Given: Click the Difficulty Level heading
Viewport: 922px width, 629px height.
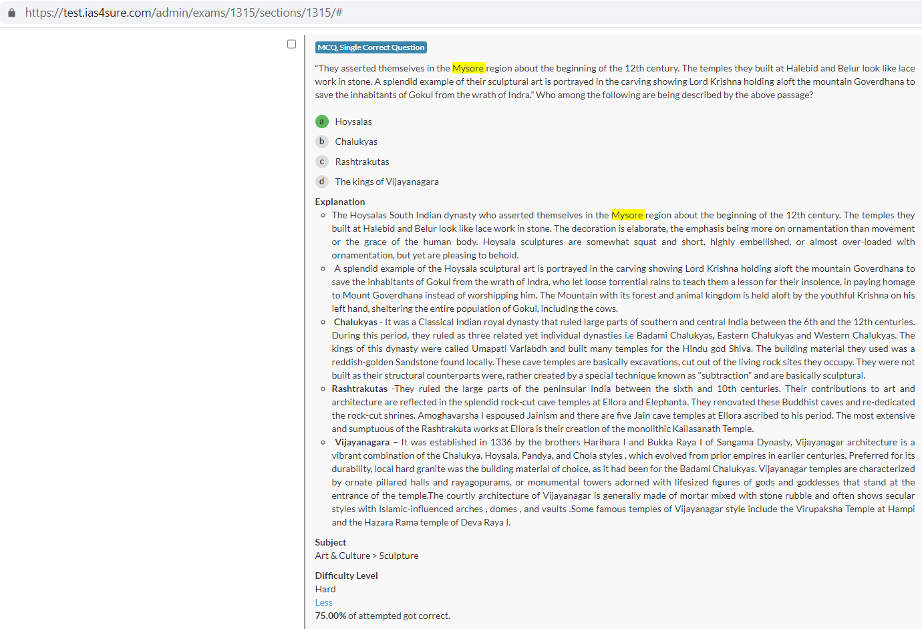Looking at the screenshot, I should click(346, 576).
